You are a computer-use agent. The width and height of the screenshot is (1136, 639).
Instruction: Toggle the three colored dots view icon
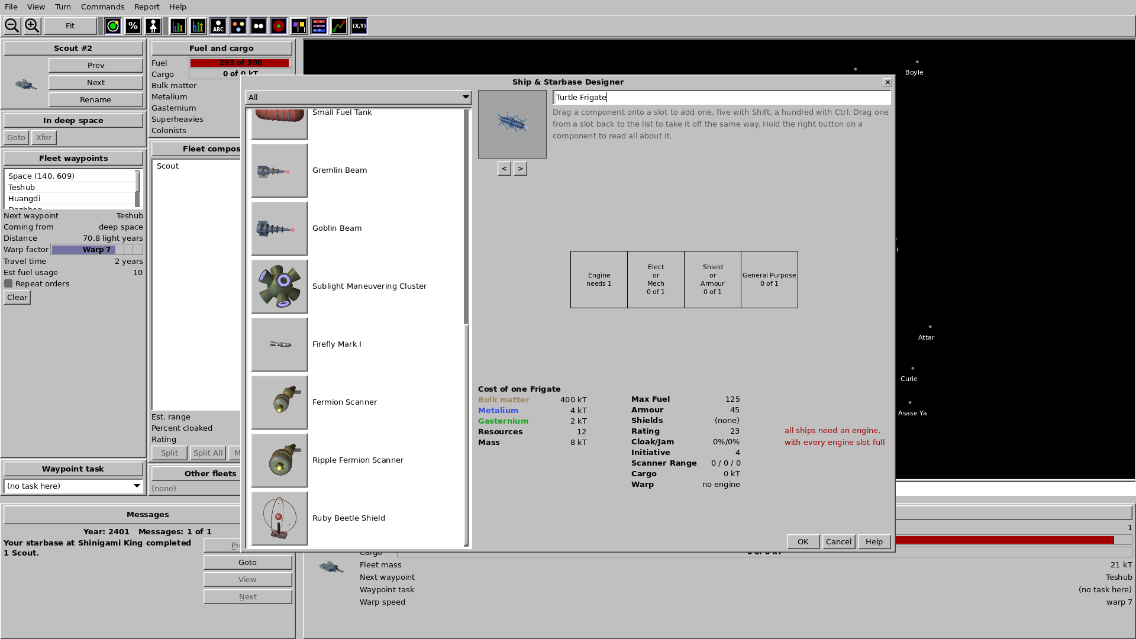tap(238, 26)
